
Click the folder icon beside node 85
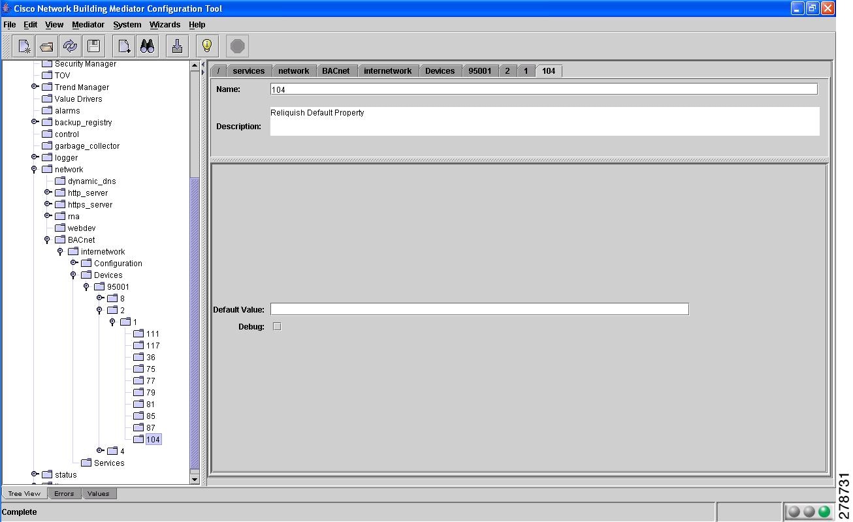[138, 416]
